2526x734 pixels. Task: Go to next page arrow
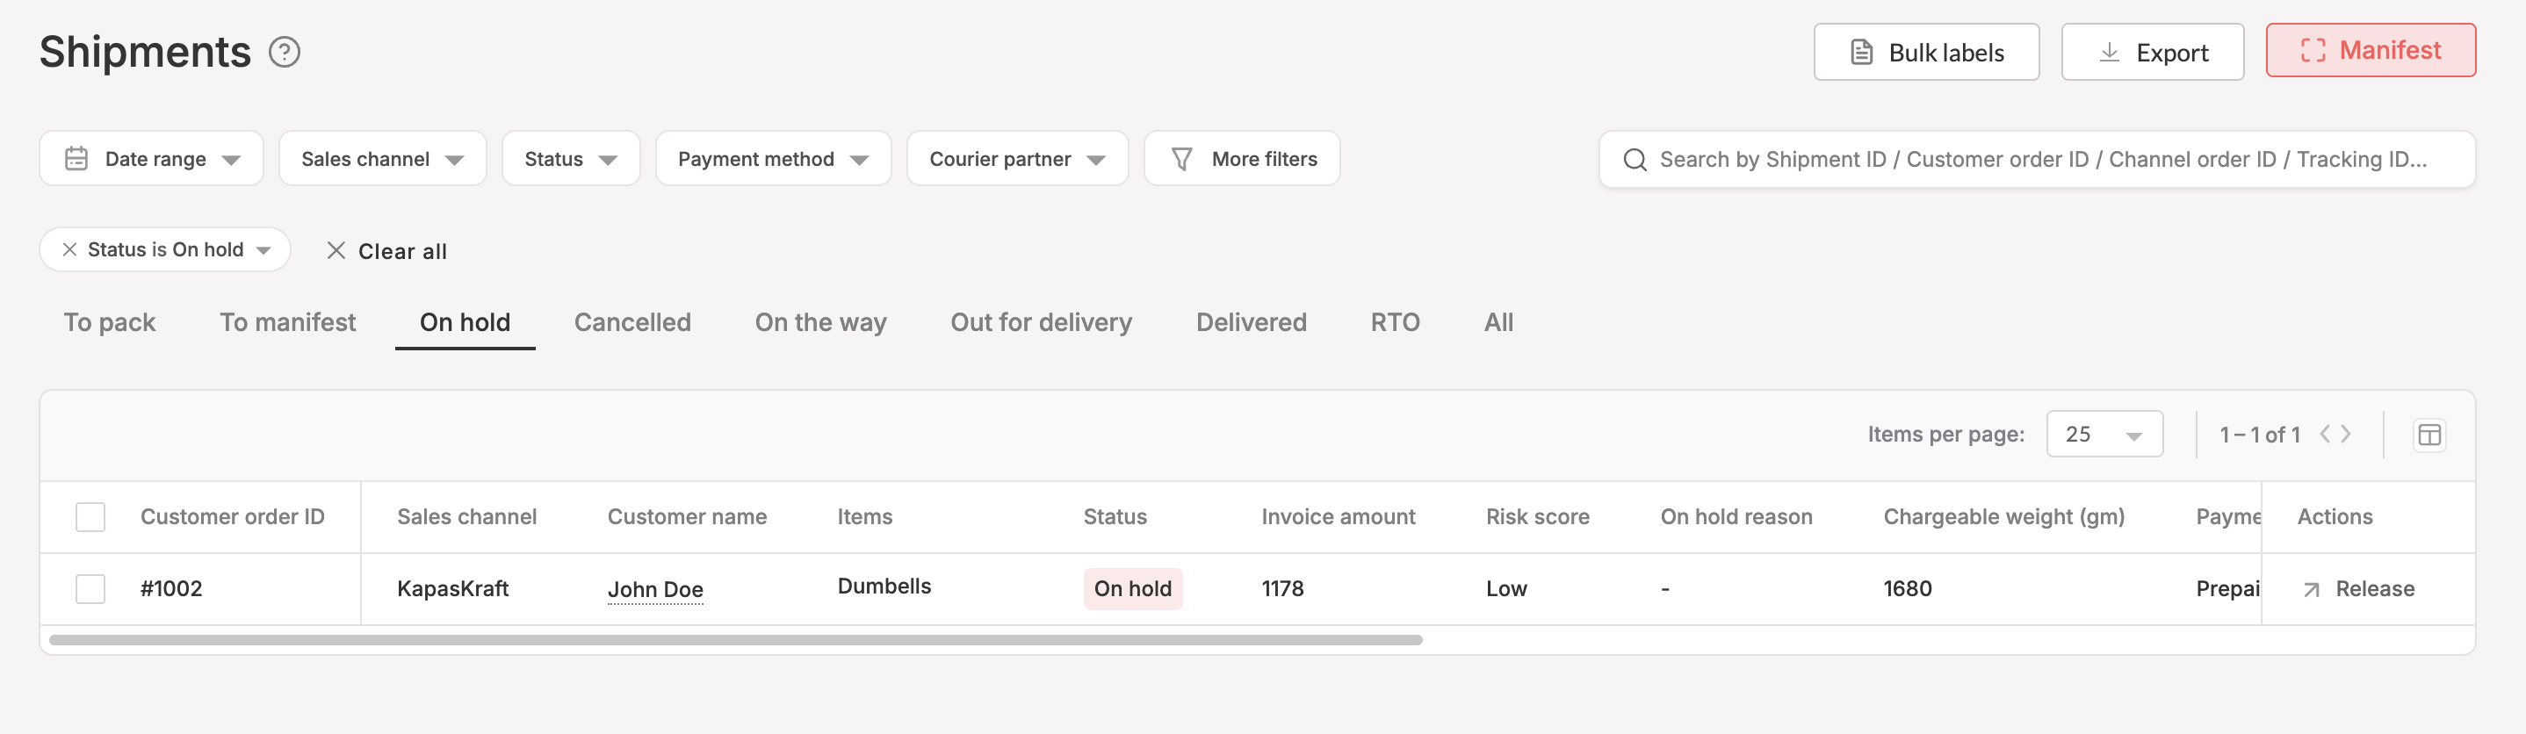(x=2346, y=434)
